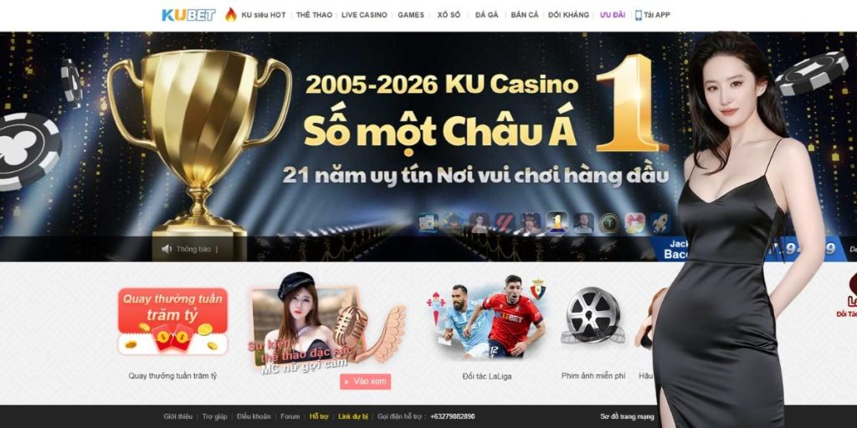Open the XỔ SỐ menu
857x428 pixels.
click(449, 15)
